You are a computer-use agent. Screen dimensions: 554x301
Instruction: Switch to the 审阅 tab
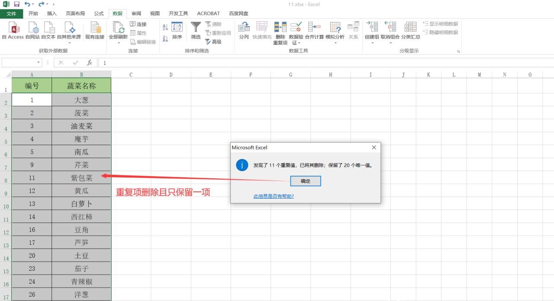click(136, 14)
